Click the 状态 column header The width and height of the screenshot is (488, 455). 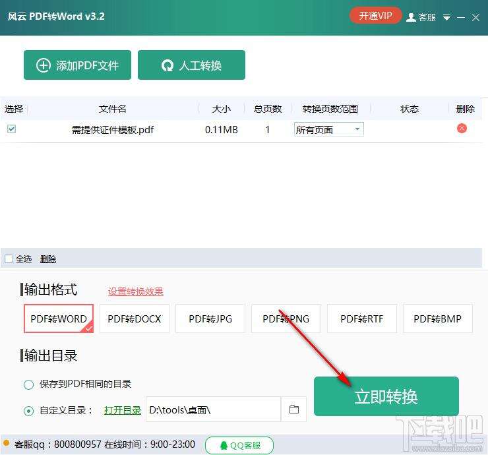(x=410, y=109)
